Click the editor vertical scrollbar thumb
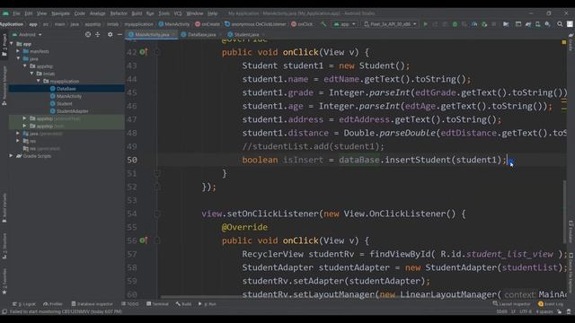The width and height of the screenshot is (575, 323). tap(564, 211)
